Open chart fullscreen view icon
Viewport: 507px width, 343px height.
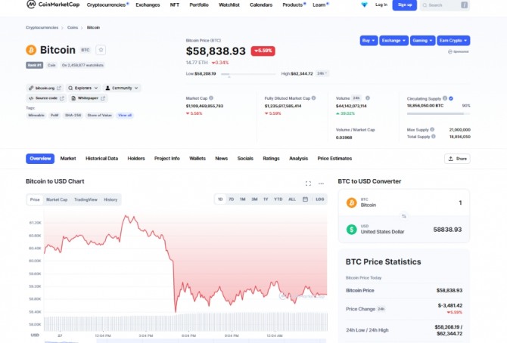[x=308, y=184]
